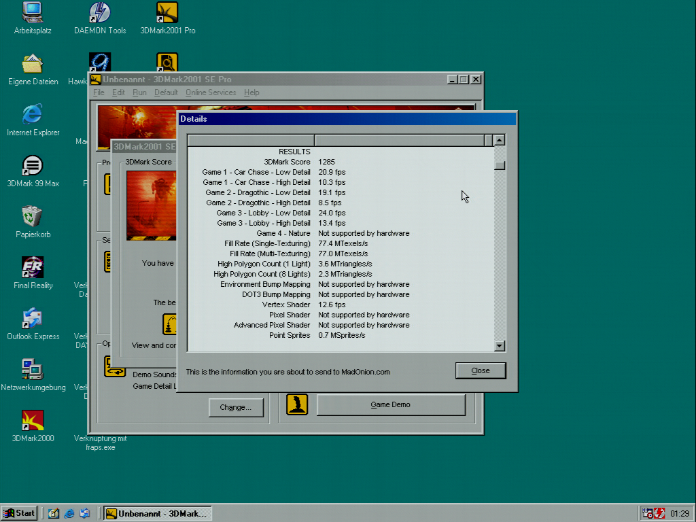
Task: Open the 3DMark2001 Pro desktop shortcut
Action: point(167,12)
